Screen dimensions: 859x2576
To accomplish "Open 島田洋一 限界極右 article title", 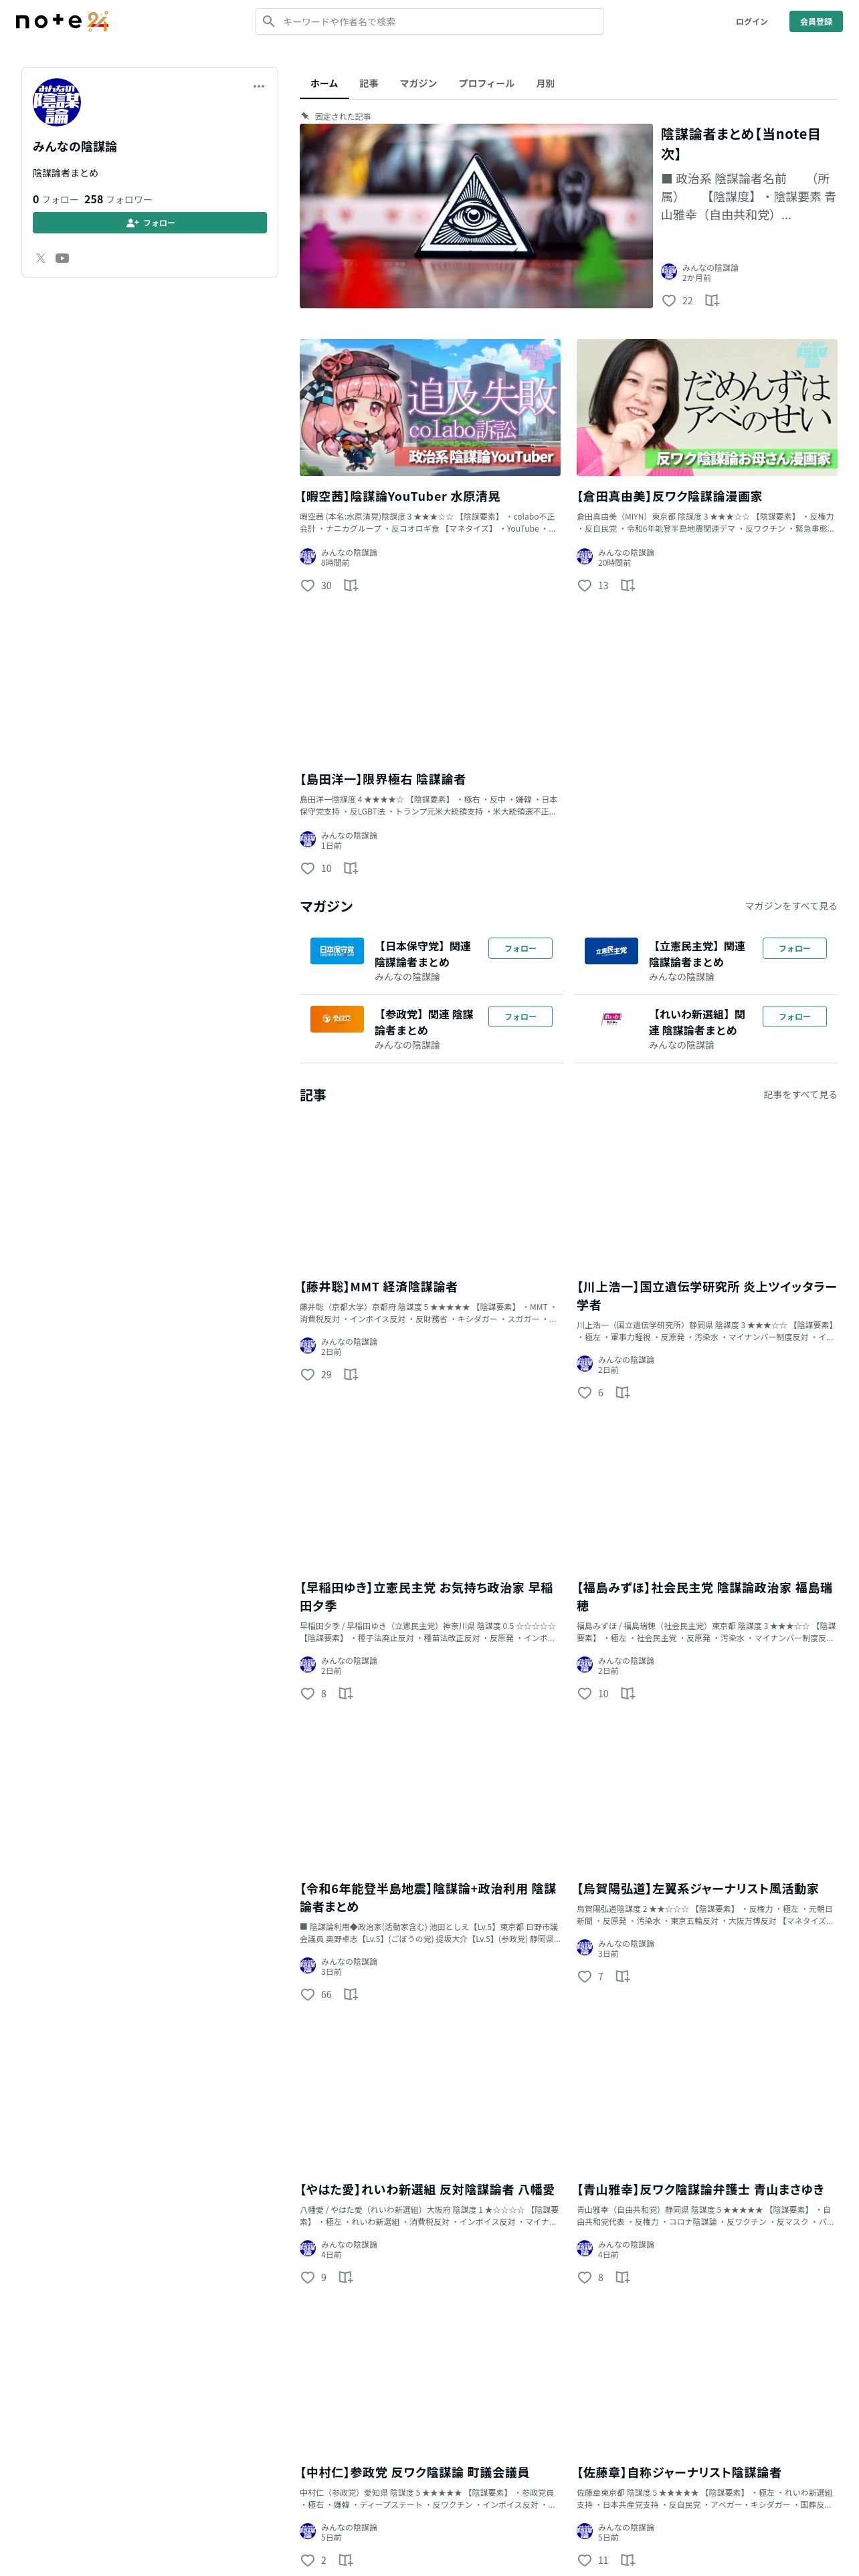I will pos(383,779).
